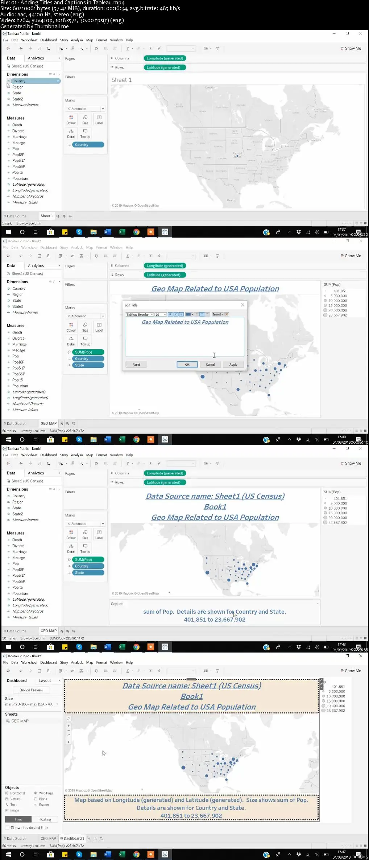Add a Horizontal container object icon
369x860 pixels.
7,793
